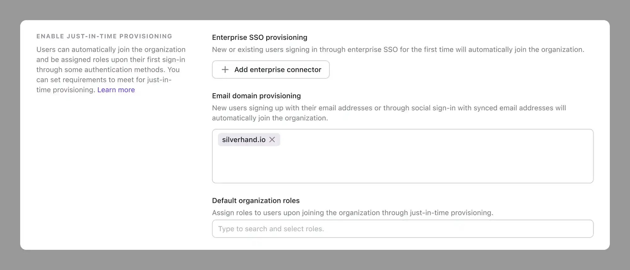Focus the email domain box beside the silverhand.io tag
Viewport: 630px width, 270px height.
(409, 140)
